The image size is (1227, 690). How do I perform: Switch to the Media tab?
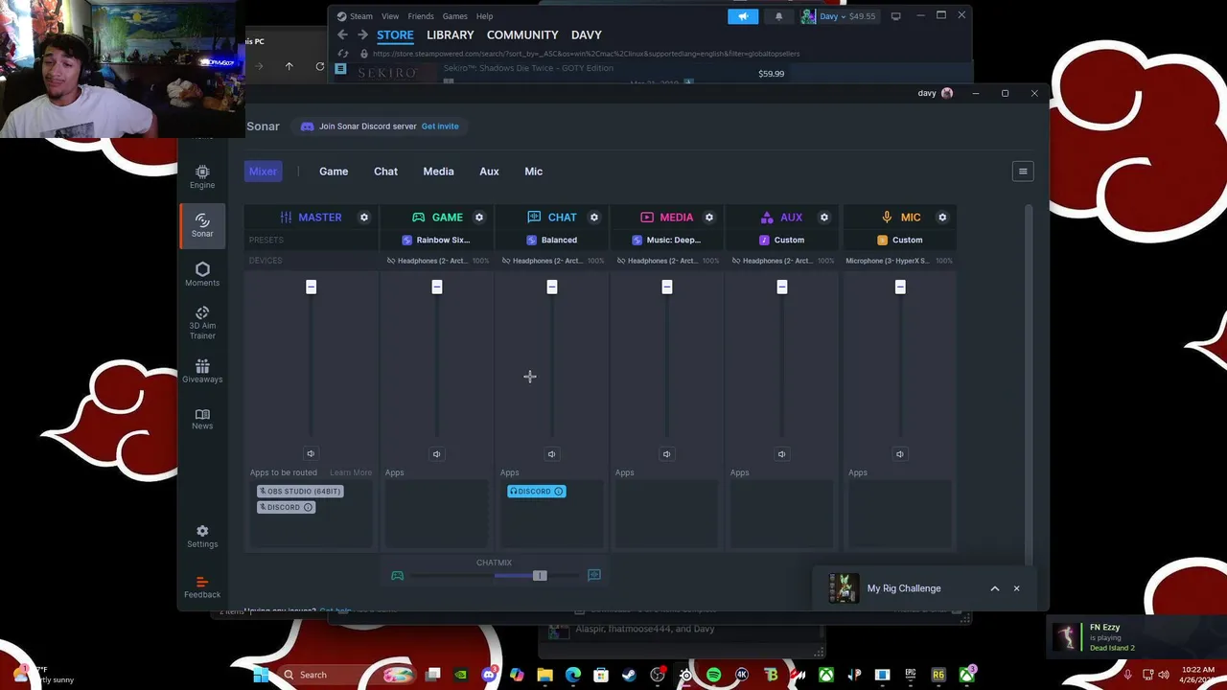pyautogui.click(x=438, y=172)
